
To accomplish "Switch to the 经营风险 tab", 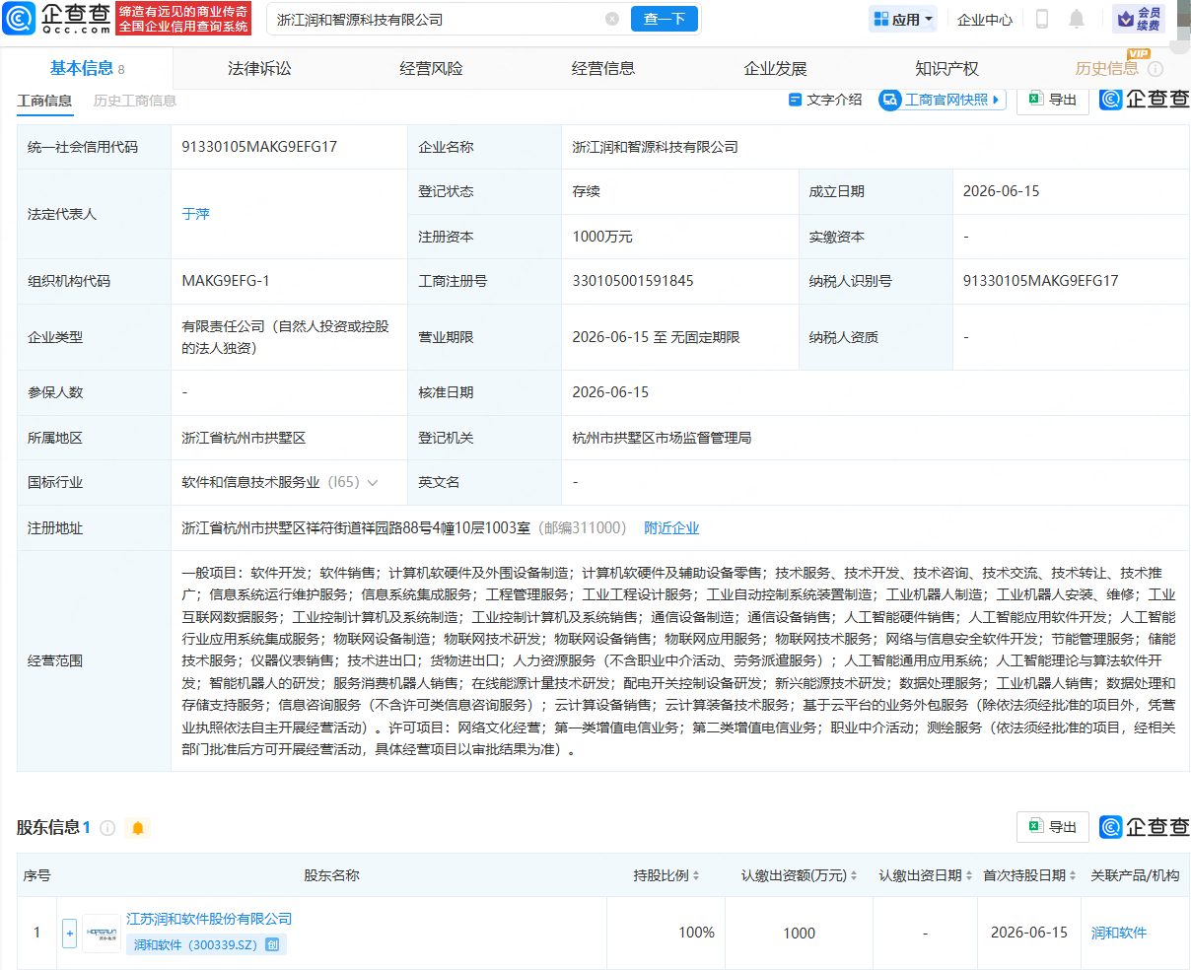I will [x=431, y=68].
